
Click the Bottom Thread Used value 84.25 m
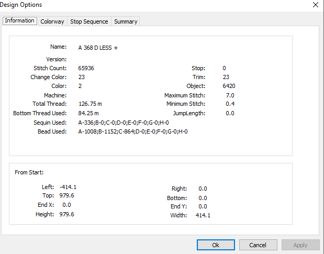(88, 113)
